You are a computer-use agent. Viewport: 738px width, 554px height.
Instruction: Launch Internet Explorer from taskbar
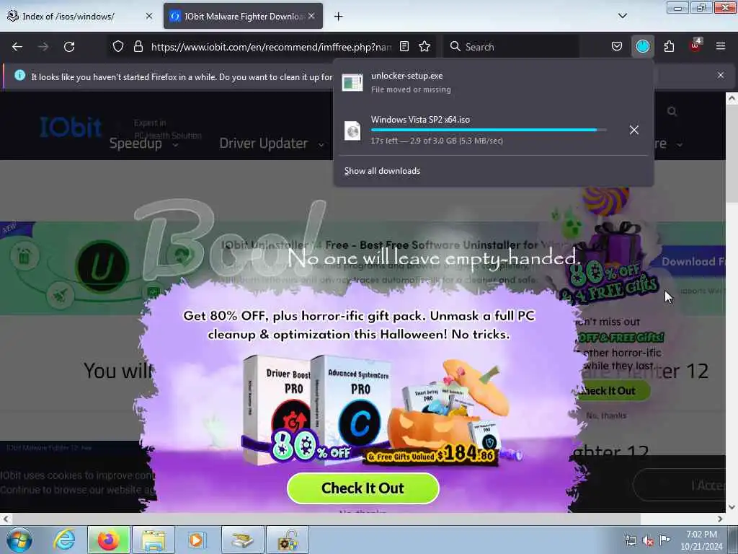point(64,540)
